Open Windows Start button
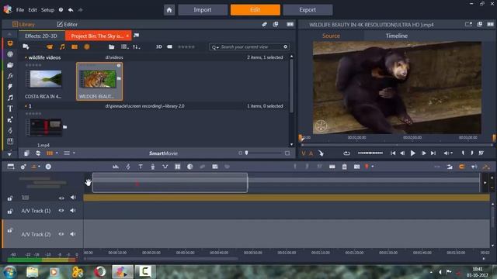 [10, 272]
